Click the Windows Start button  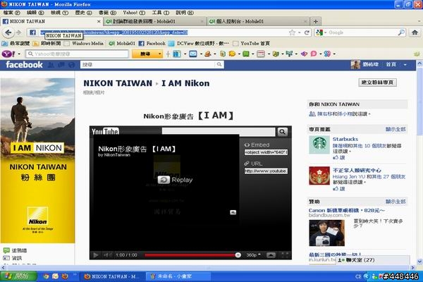coord(18,276)
